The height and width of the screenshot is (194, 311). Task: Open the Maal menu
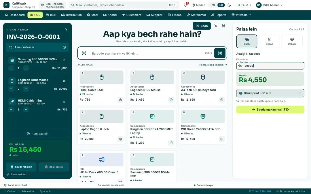click(x=92, y=15)
